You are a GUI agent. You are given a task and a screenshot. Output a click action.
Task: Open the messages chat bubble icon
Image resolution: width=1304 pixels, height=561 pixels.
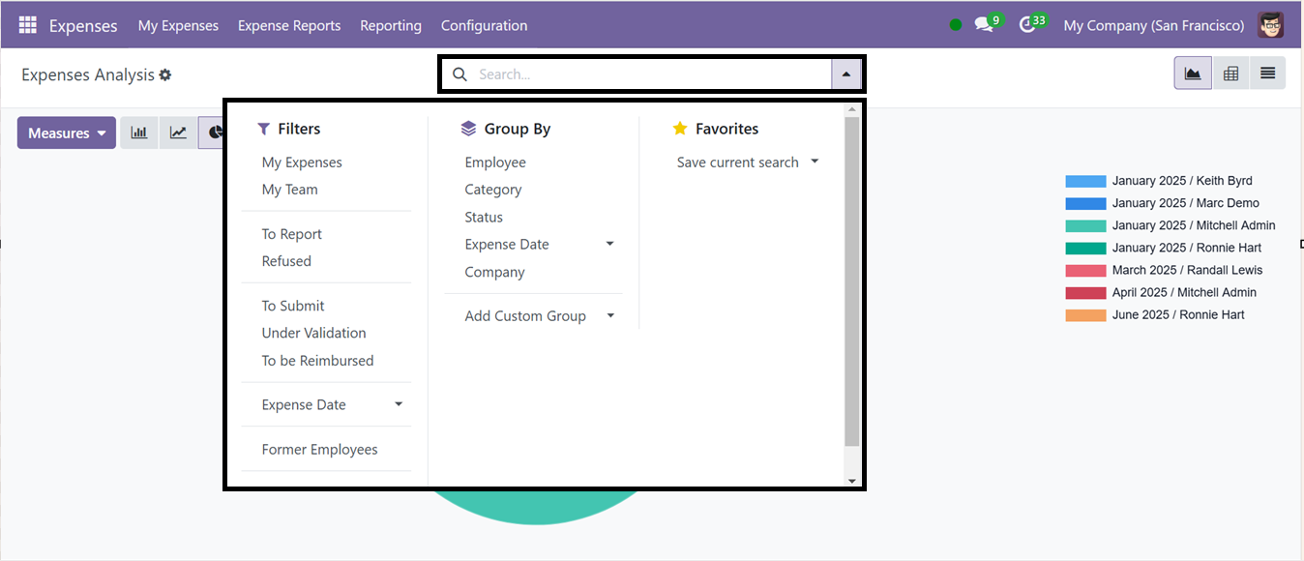tap(984, 25)
